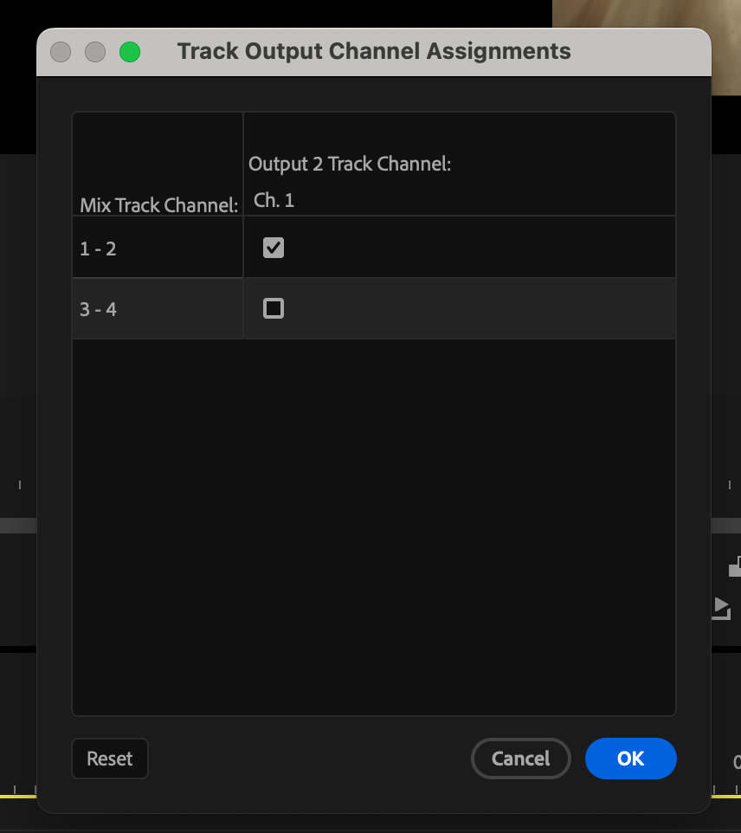741x833 pixels.
Task: Click the red traffic light in title bar
Action: pyautogui.click(x=61, y=52)
